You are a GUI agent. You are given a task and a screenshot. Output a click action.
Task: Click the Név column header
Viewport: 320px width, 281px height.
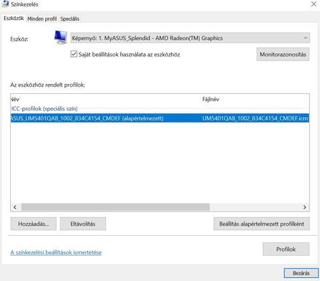pyautogui.click(x=106, y=99)
